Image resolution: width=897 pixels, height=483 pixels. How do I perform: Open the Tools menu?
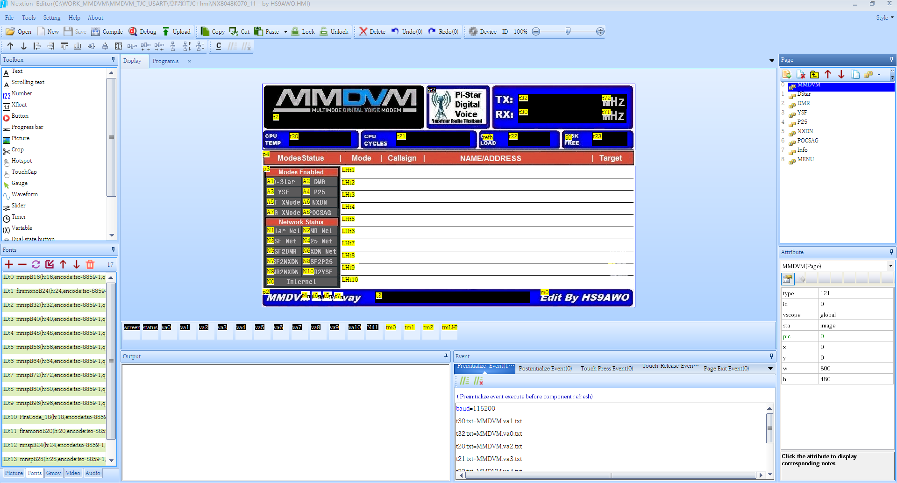pyautogui.click(x=28, y=18)
